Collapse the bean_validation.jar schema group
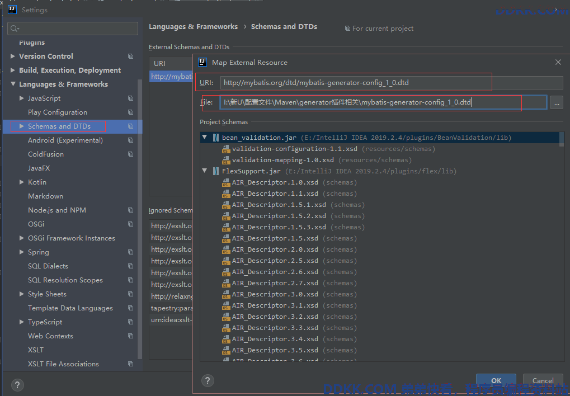Viewport: 570px width, 396px height. [205, 138]
